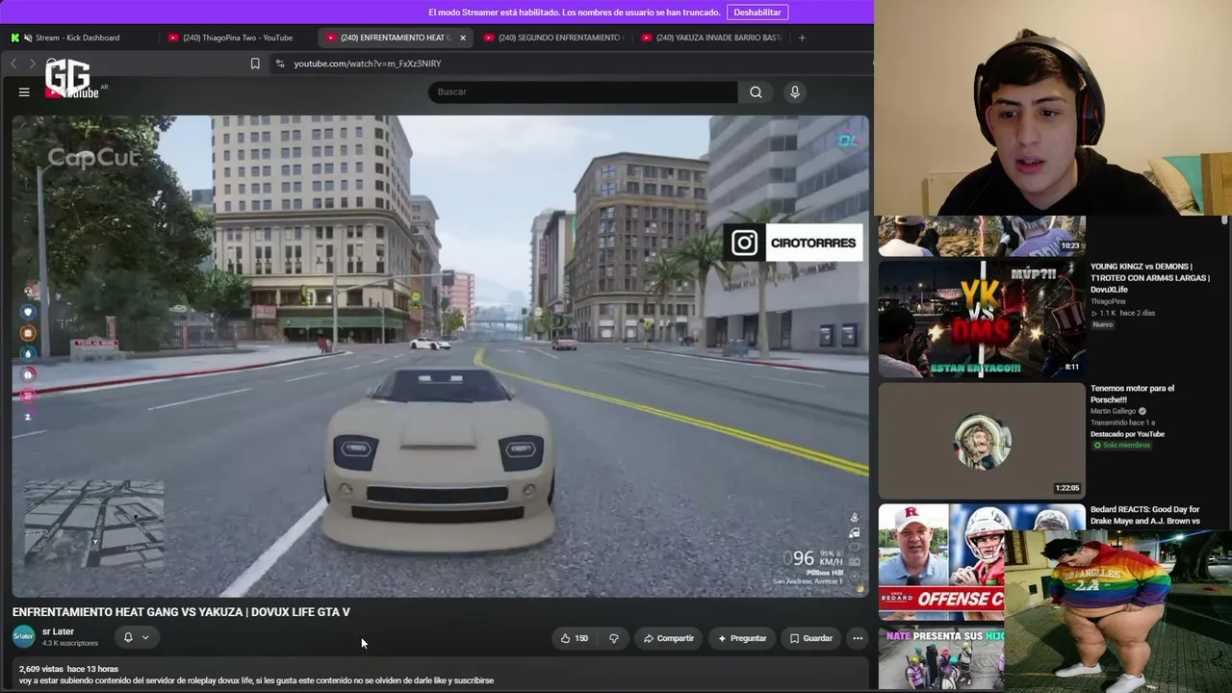Open Tenemos motor para el Porsche title

click(x=1132, y=394)
